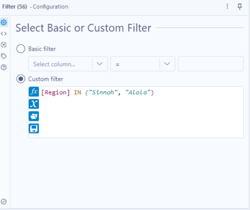
Task: Open the Navigation icon in the sidebar
Action: point(4,45)
